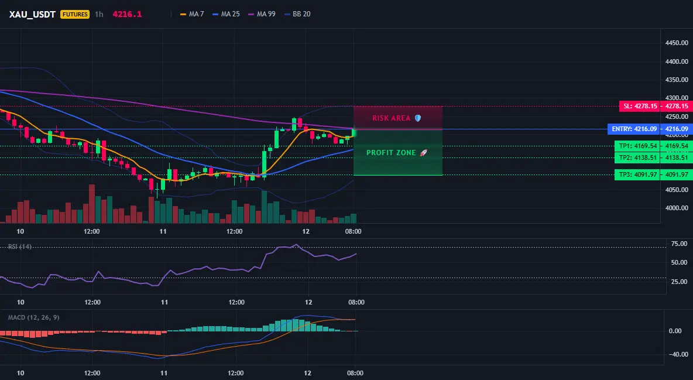
Task: Select the BB 20 indicator legend
Action: click(x=297, y=14)
